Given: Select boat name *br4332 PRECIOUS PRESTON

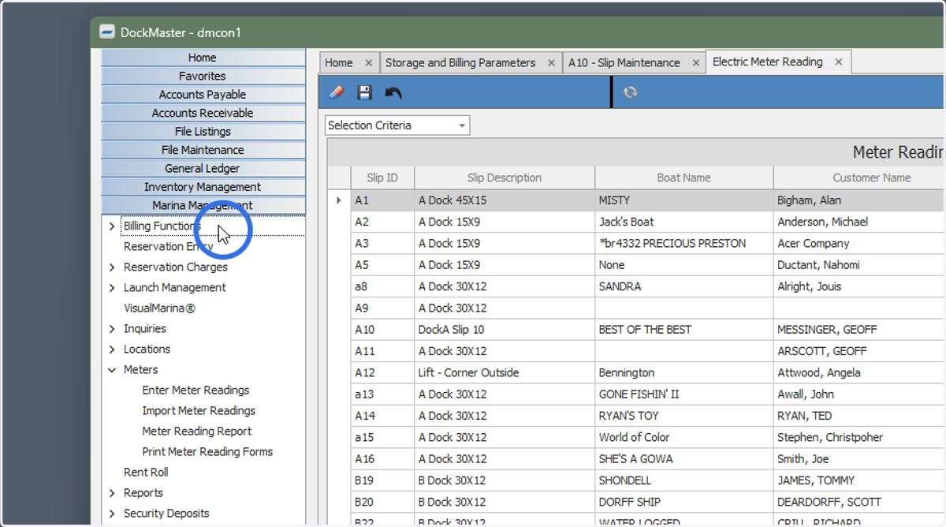Looking at the screenshot, I should [x=684, y=244].
